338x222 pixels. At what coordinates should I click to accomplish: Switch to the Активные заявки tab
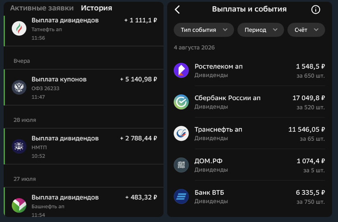point(42,8)
